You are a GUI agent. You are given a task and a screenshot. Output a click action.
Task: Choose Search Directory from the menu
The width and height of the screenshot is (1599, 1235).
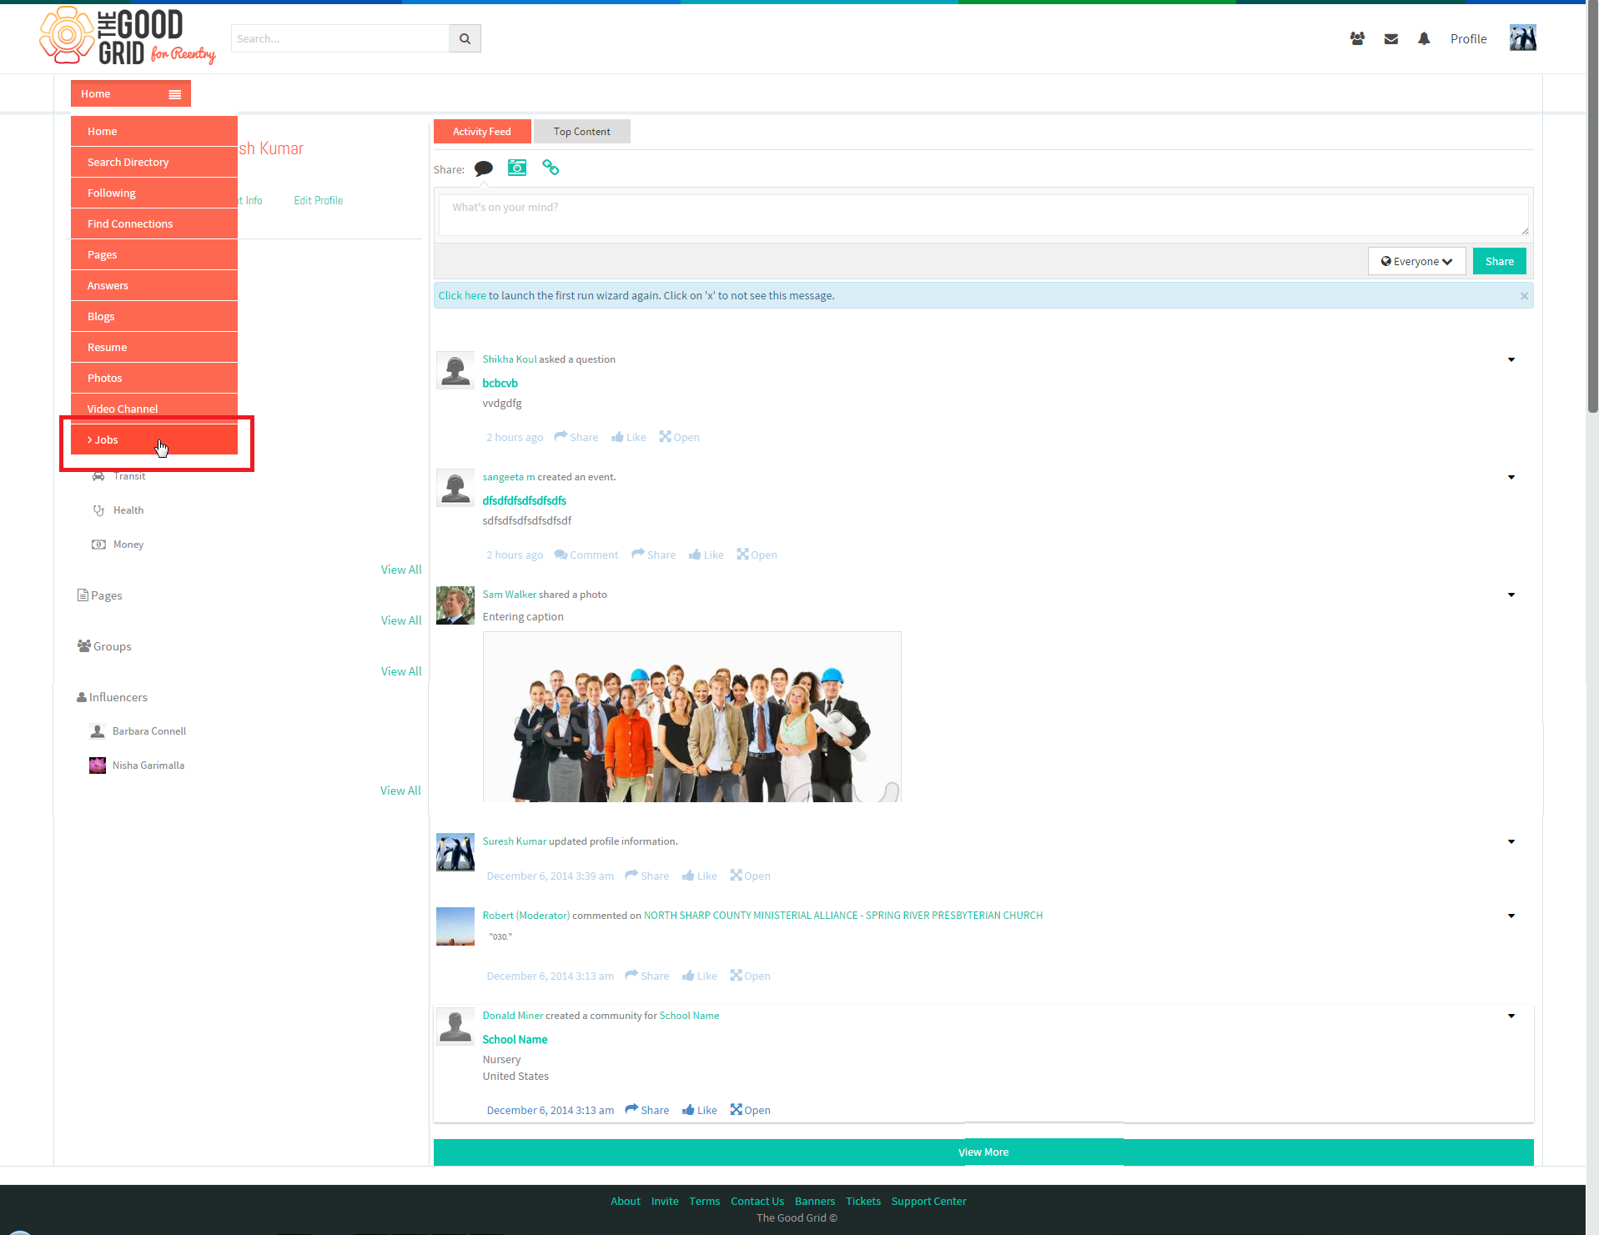point(154,162)
